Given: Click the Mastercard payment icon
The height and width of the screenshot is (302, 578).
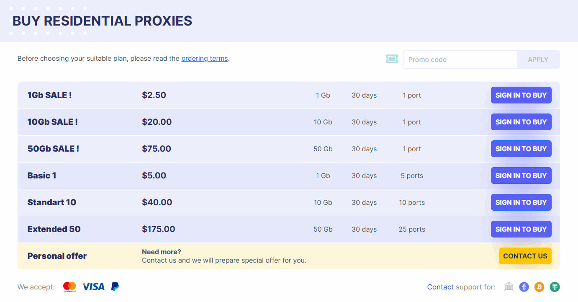Looking at the screenshot, I should 69,287.
